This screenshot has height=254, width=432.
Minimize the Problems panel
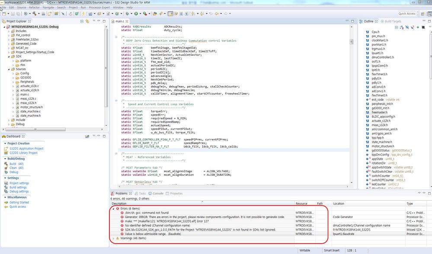(x=424, y=193)
